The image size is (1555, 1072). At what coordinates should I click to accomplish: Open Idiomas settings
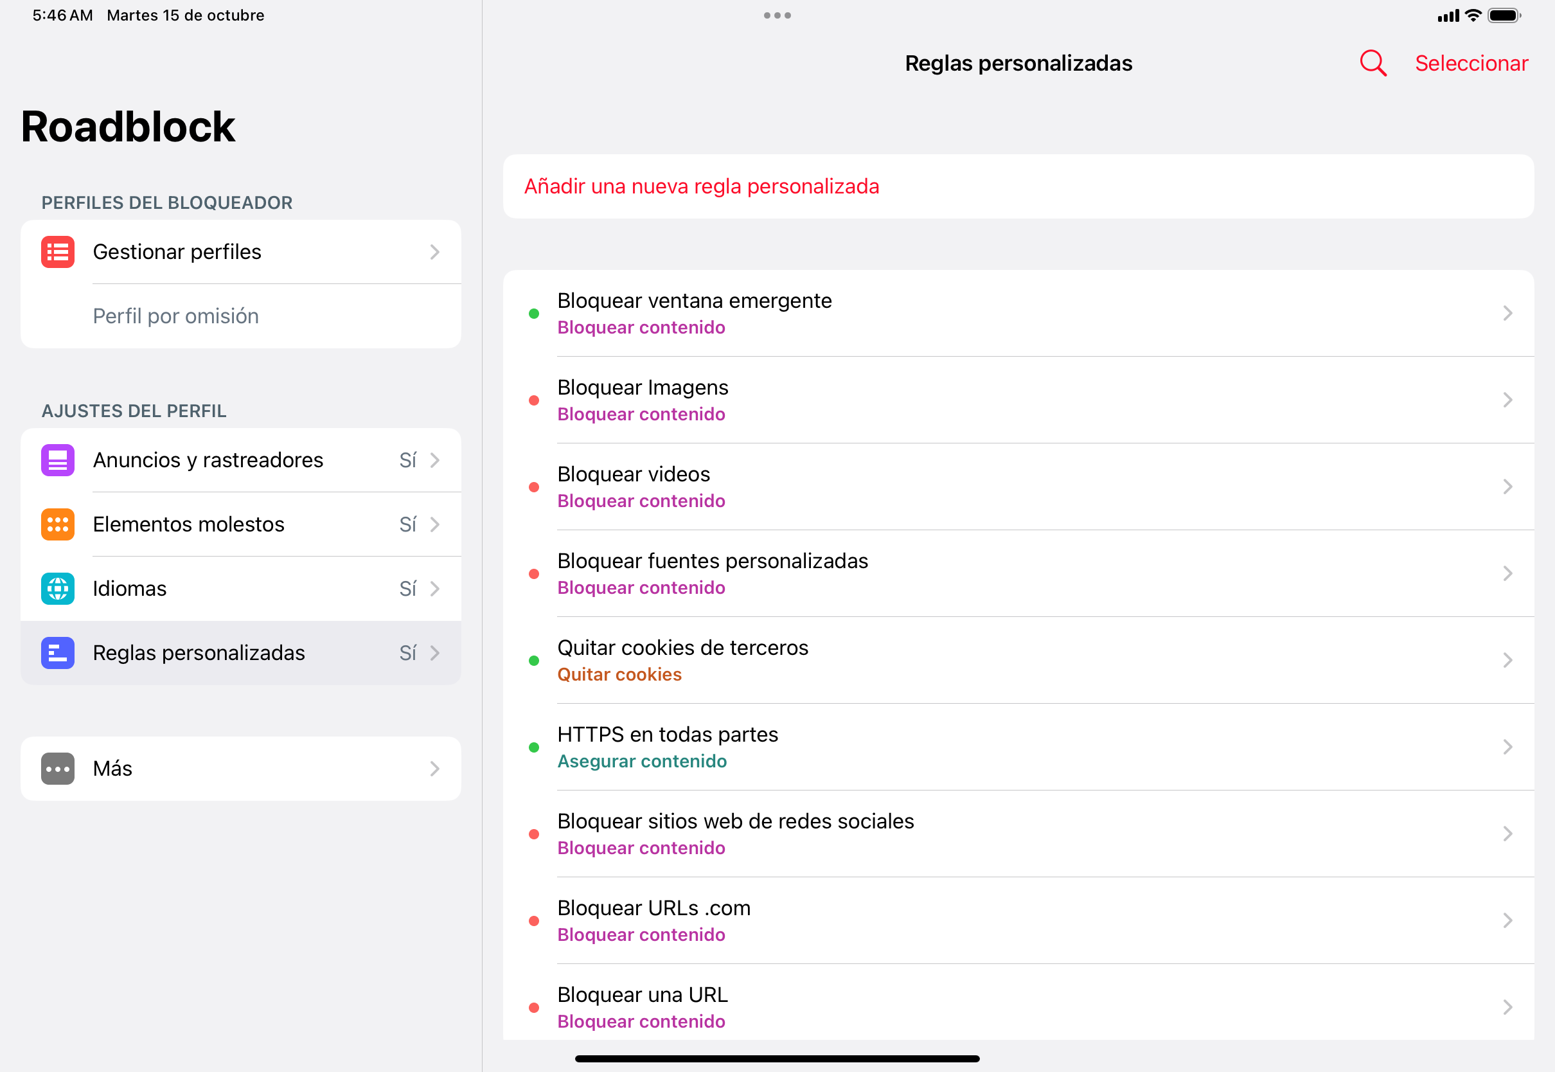240,589
